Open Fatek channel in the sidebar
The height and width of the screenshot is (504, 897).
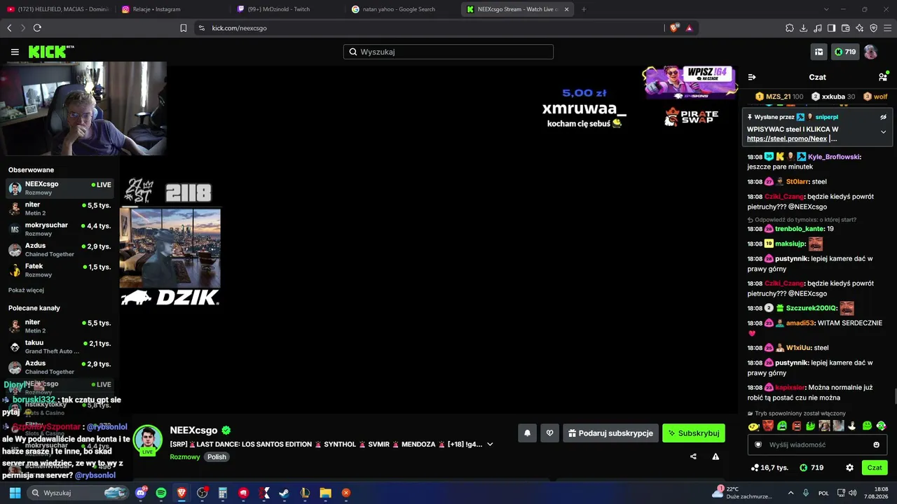click(60, 270)
